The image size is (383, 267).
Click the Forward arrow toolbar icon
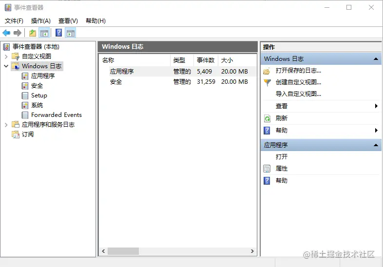[18, 33]
